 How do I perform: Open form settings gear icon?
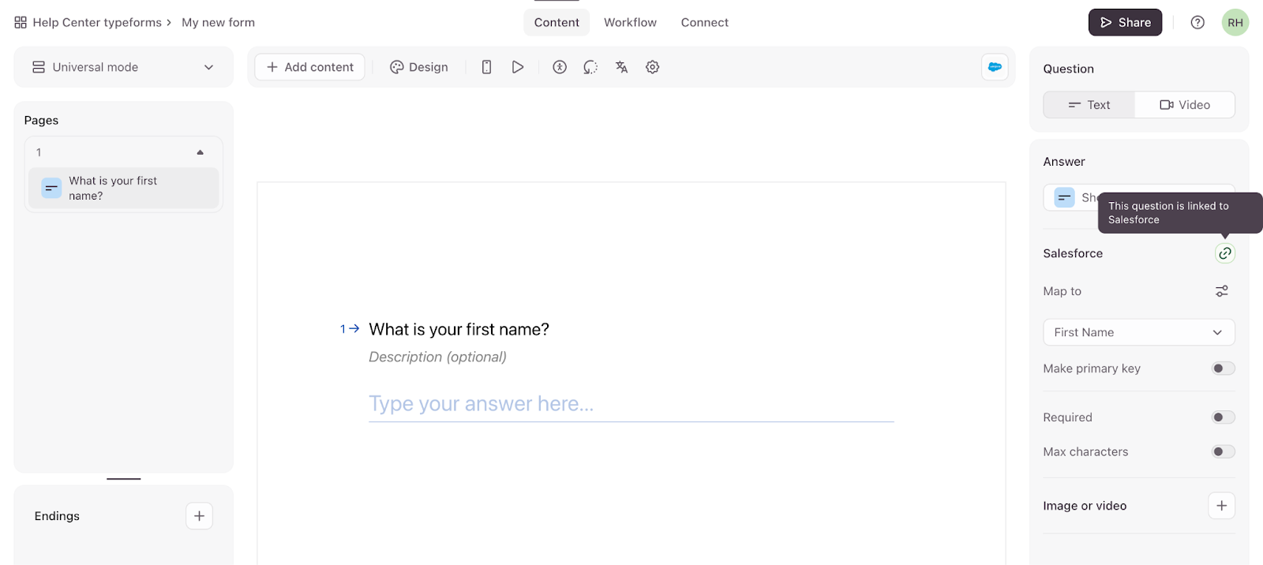pos(653,67)
